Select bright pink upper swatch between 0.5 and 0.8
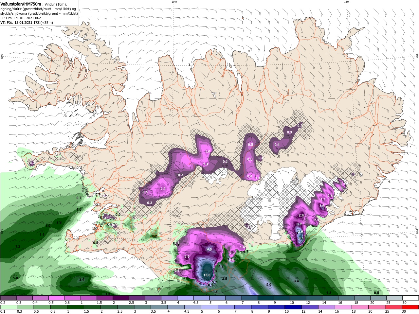419x314 pixels. pos(56,298)
